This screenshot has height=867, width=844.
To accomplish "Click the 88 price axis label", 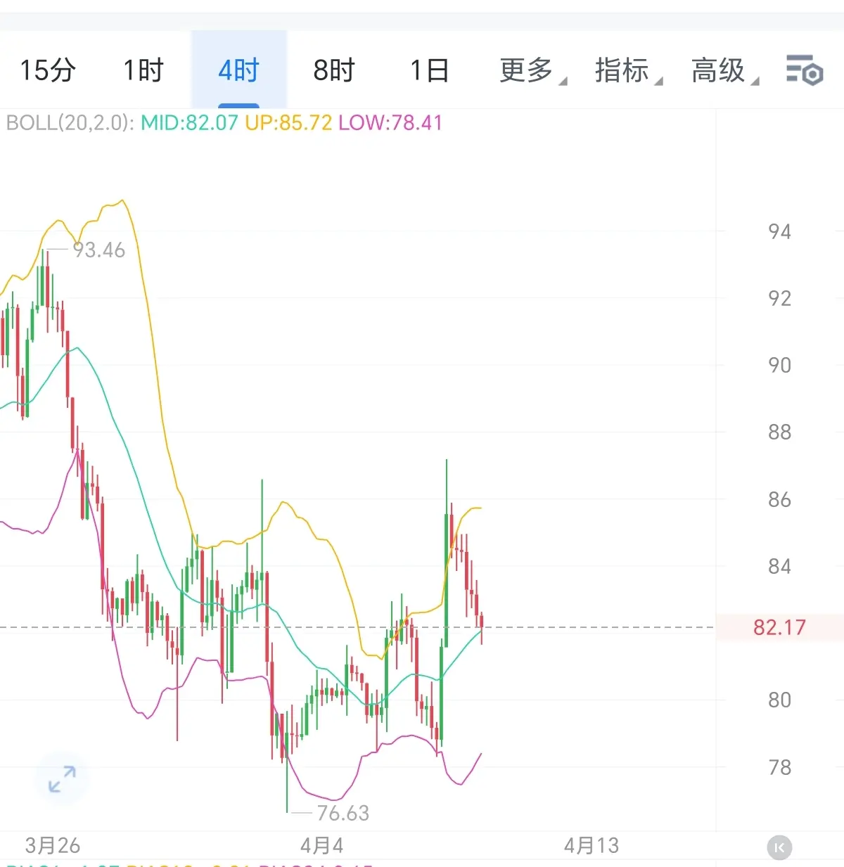I will pyautogui.click(x=779, y=432).
